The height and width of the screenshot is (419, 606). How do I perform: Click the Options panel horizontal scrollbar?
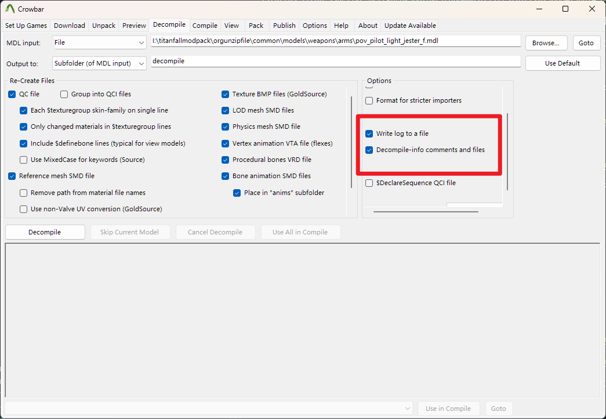(x=426, y=212)
